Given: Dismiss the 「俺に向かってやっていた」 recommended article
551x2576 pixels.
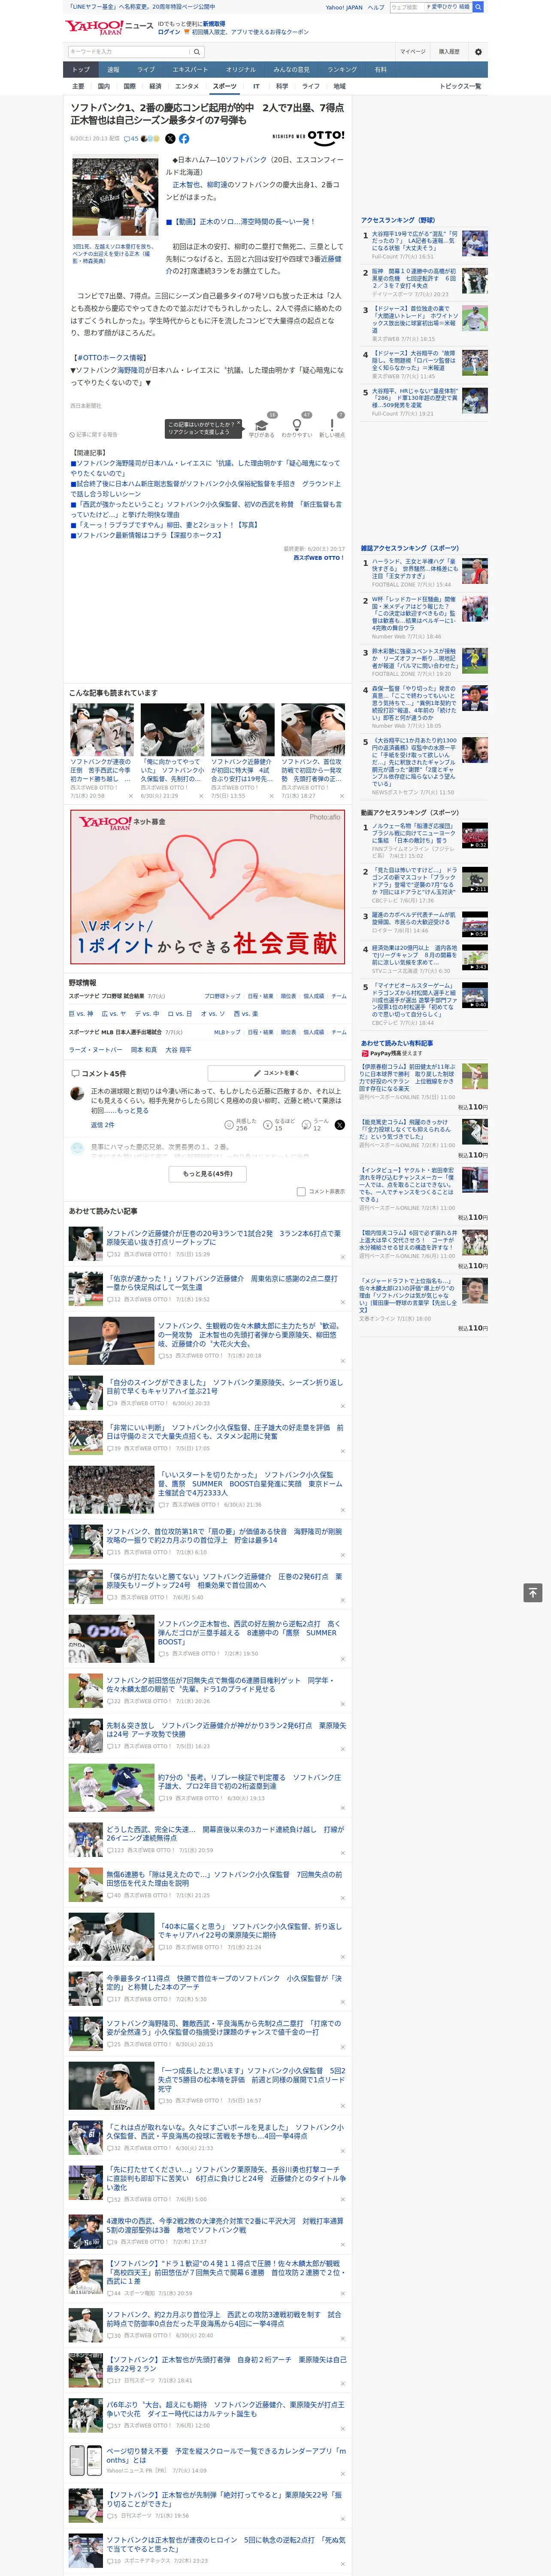Looking at the screenshot, I should 200,796.
